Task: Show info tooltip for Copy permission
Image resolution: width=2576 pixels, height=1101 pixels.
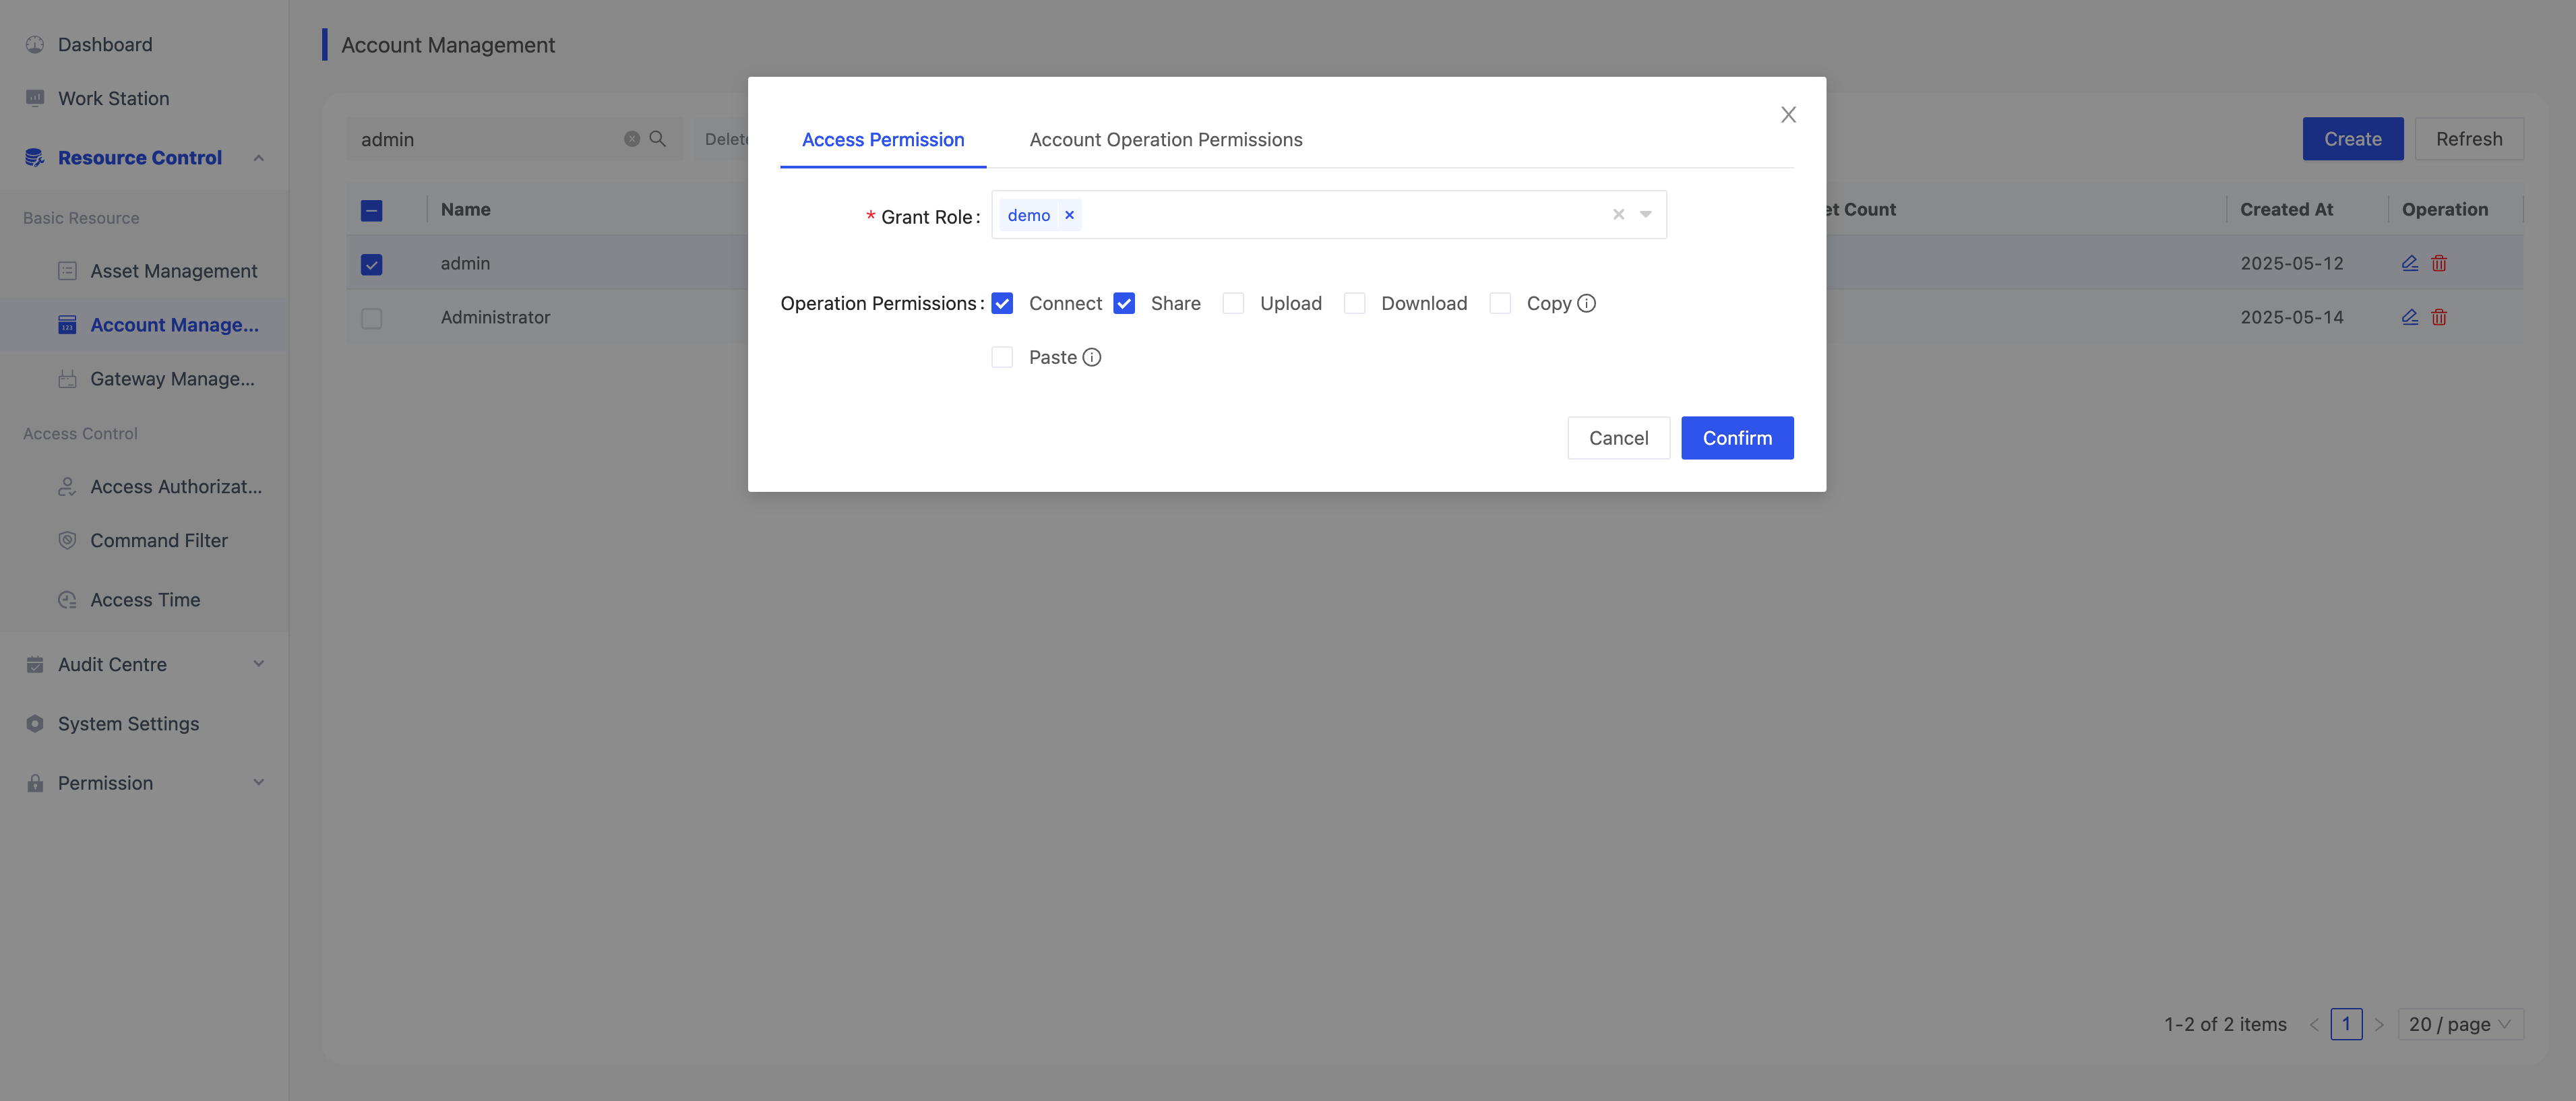Action: (x=1586, y=303)
